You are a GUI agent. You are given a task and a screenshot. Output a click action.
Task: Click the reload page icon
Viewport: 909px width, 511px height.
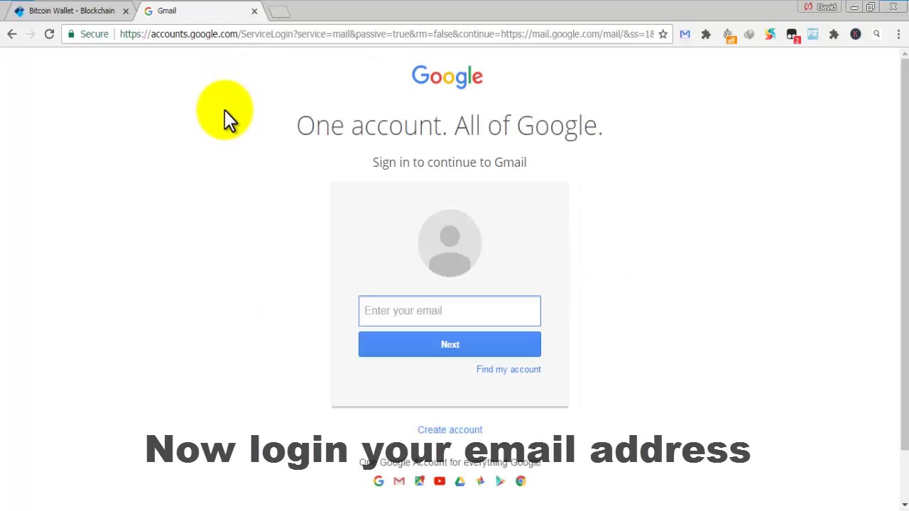click(49, 34)
